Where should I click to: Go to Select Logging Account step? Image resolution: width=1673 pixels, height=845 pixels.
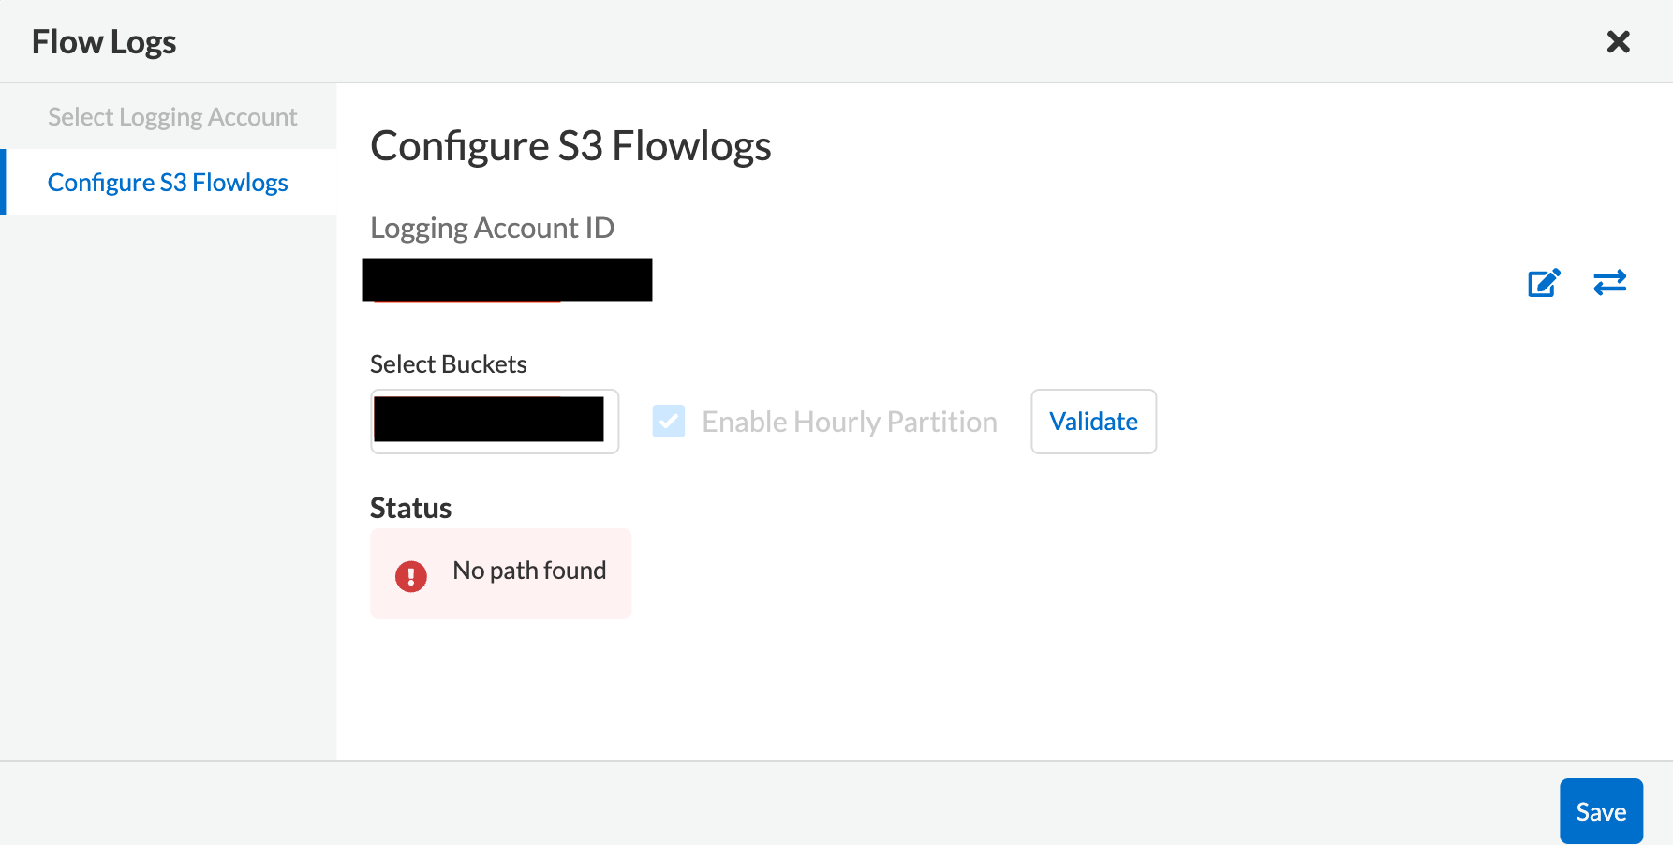tap(172, 117)
